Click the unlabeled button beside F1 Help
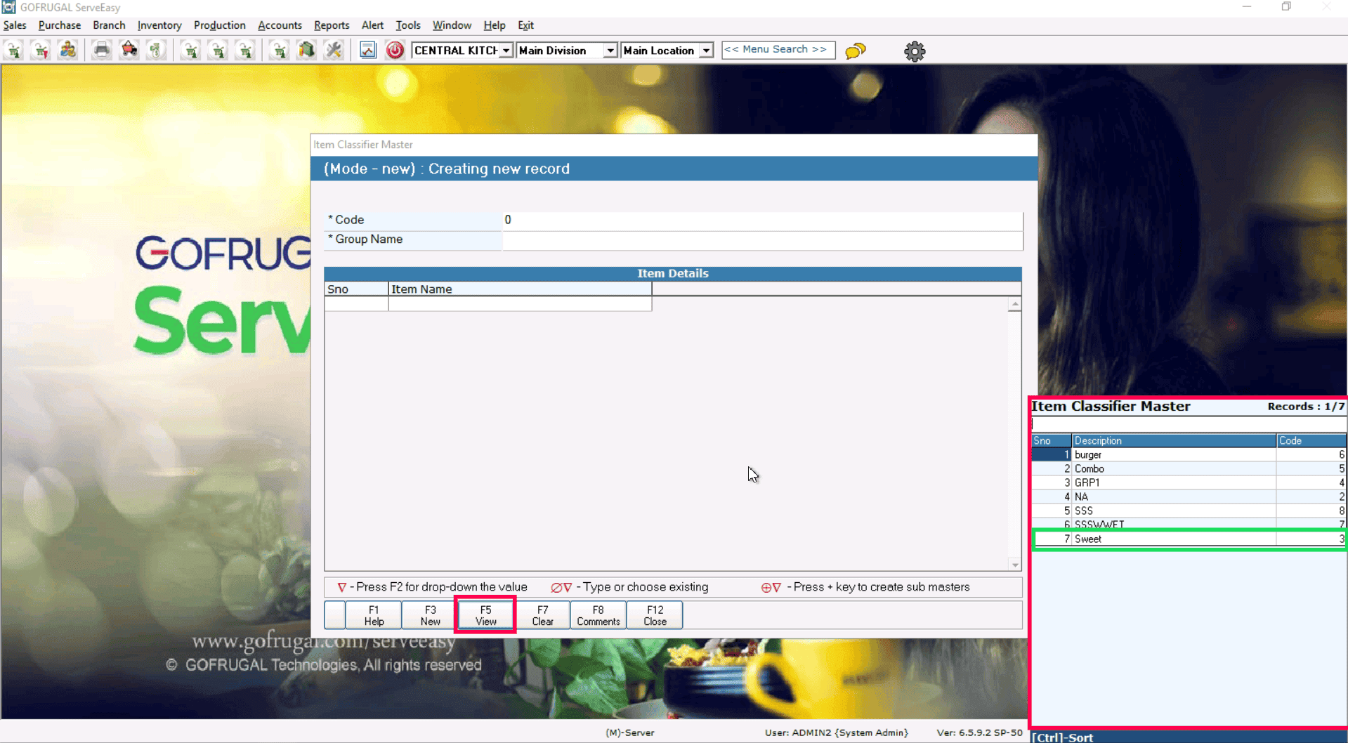 point(335,615)
